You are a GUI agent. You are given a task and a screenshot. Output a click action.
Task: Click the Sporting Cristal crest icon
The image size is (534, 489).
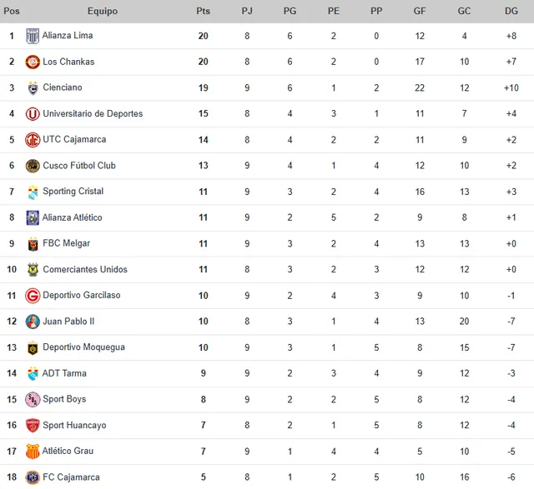33,192
